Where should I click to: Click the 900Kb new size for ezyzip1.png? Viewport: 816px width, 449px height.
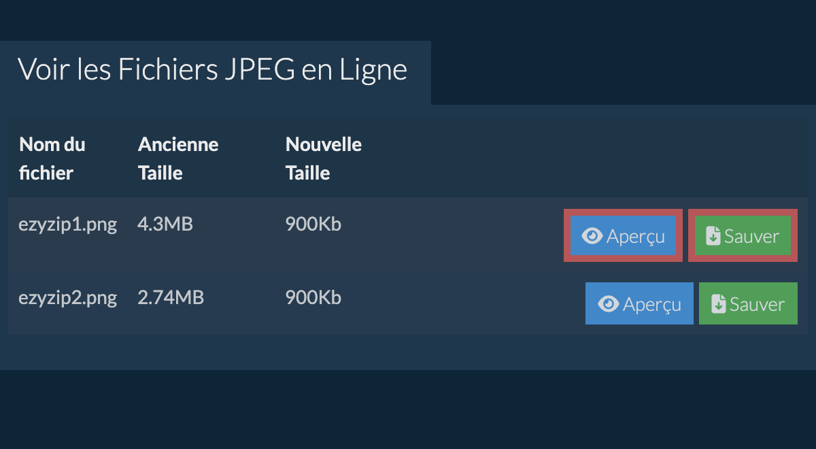(x=313, y=224)
